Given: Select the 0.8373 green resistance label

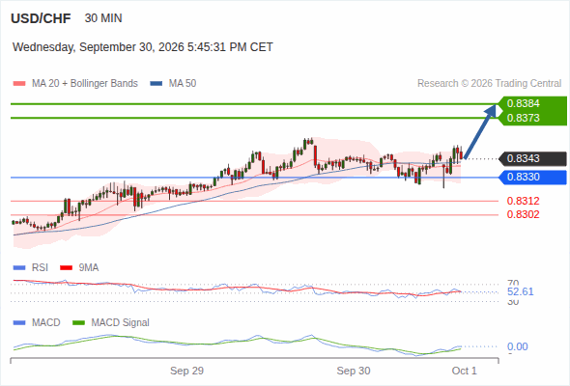Looking at the screenshot, I should click(523, 118).
